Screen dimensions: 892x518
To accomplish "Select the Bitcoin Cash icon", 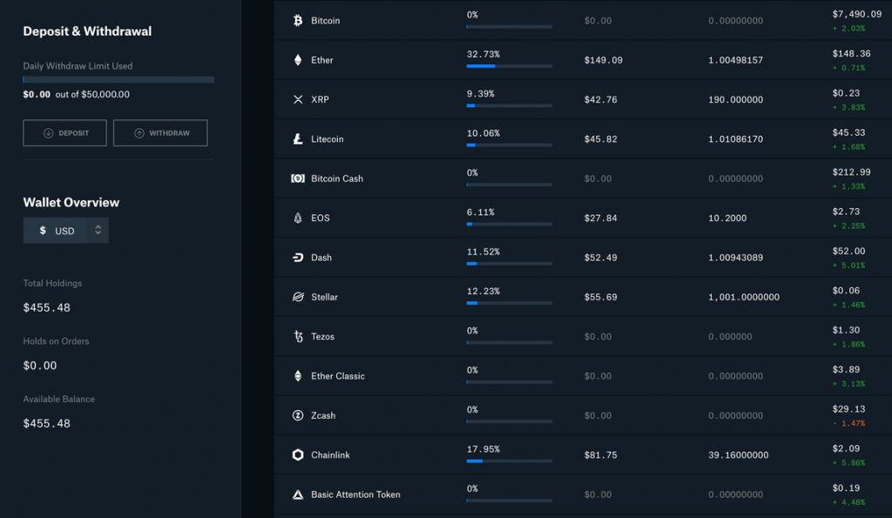I will coord(298,178).
